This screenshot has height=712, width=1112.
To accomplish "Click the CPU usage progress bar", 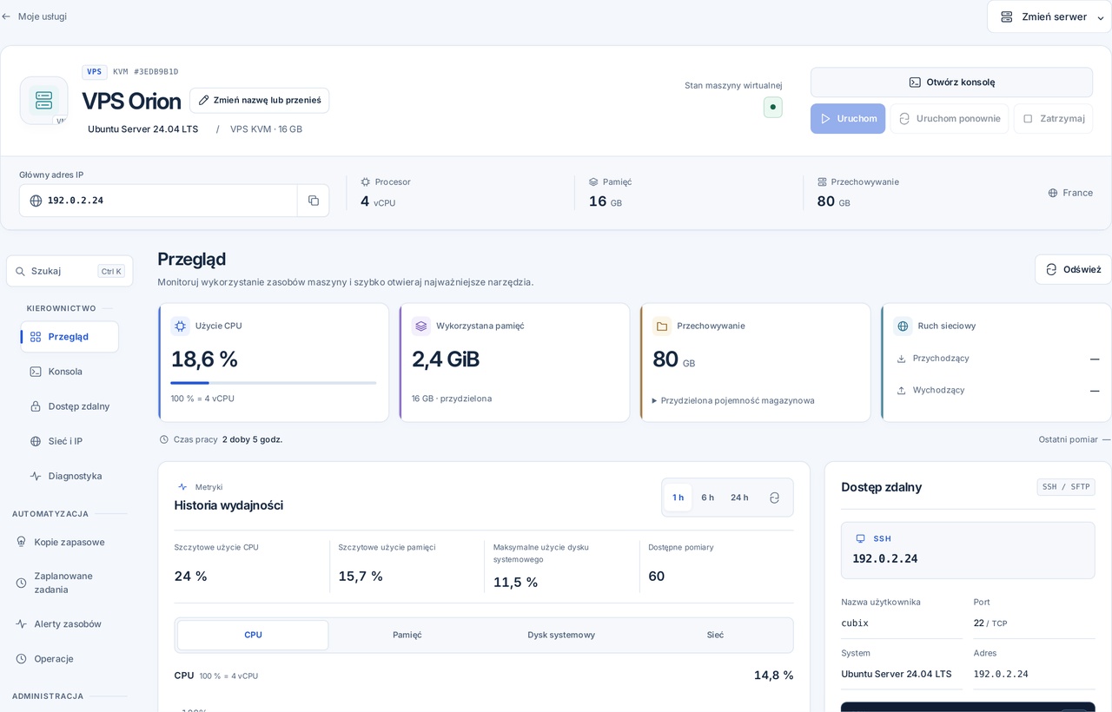I will coord(274,383).
